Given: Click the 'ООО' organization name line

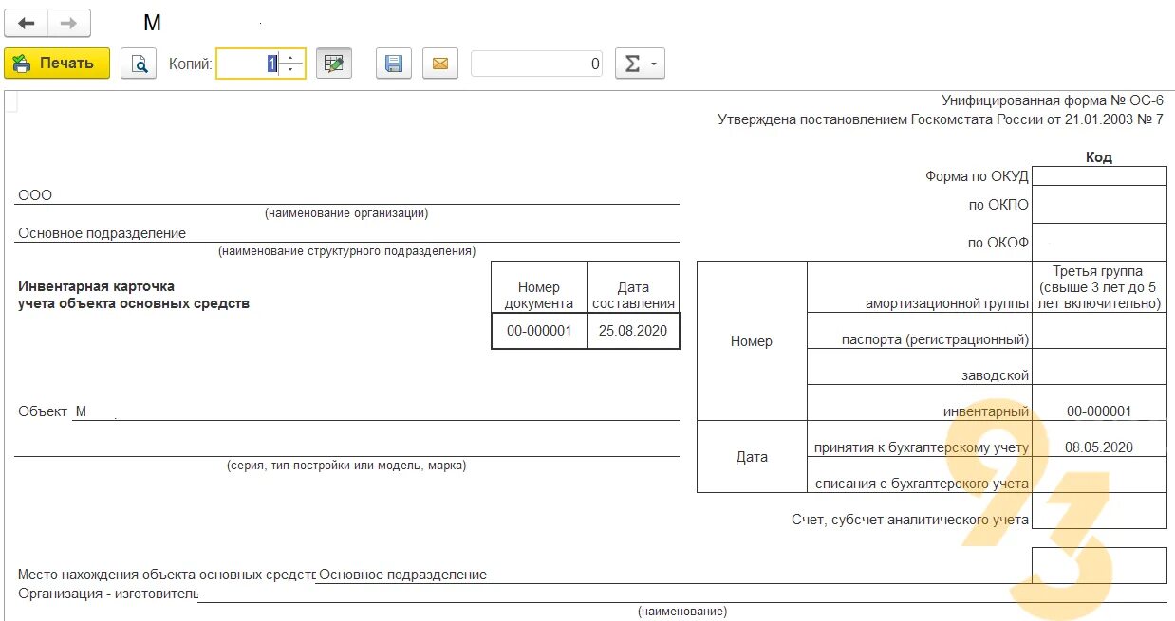Looking at the screenshot, I should coord(346,195).
